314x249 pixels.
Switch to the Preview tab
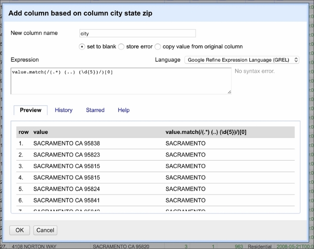[x=31, y=110]
